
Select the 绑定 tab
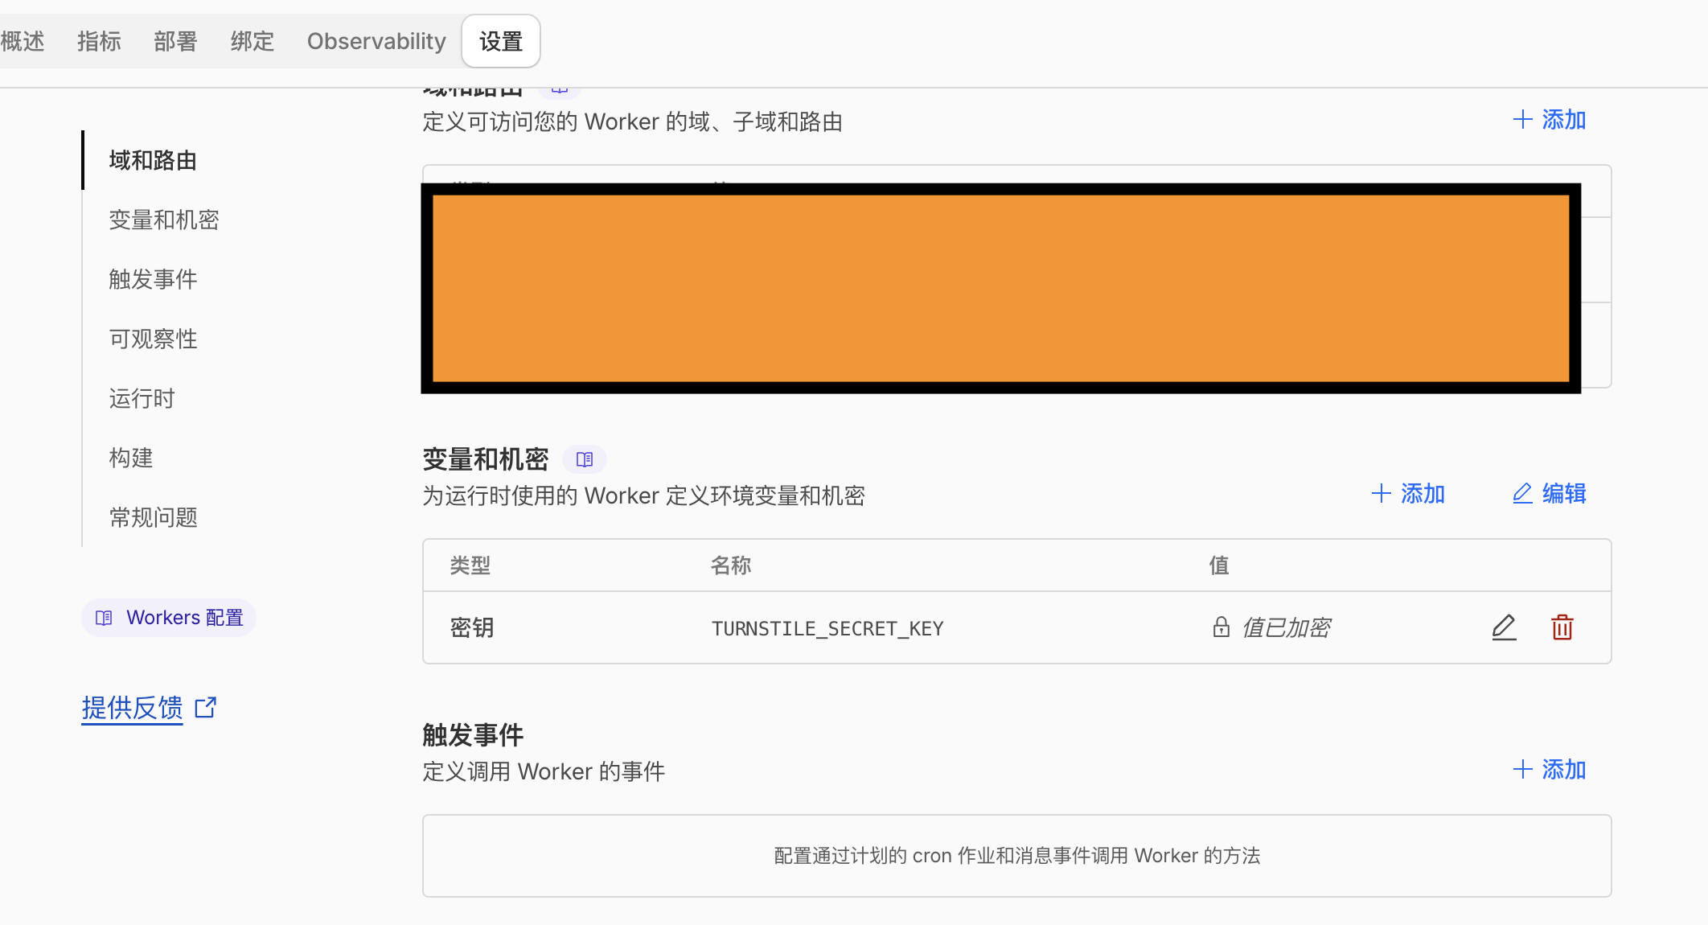point(253,41)
